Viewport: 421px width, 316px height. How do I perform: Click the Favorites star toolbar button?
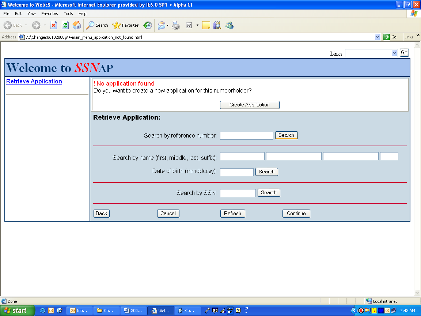pos(126,25)
